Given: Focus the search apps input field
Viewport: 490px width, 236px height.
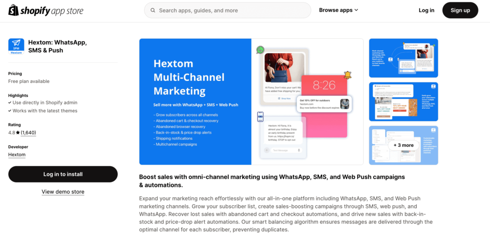Looking at the screenshot, I should point(227,11).
